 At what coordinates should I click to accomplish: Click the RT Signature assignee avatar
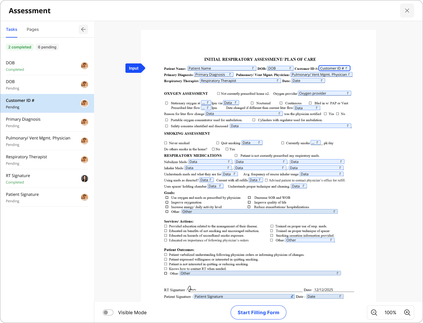[85, 179]
